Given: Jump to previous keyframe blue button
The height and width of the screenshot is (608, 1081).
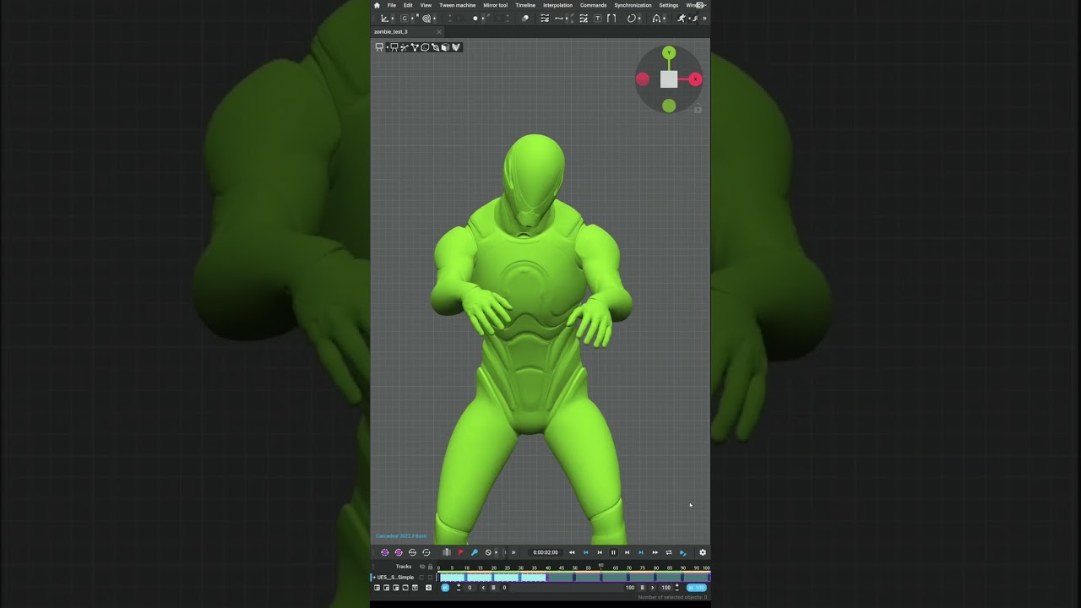Looking at the screenshot, I should pos(586,552).
